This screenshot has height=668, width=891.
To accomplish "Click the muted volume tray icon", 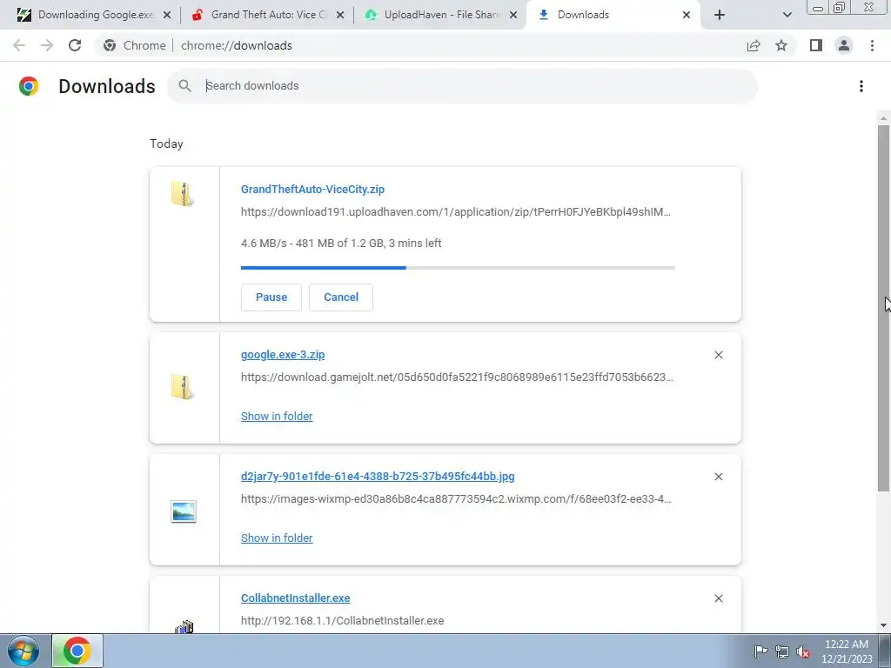I will pos(803,651).
